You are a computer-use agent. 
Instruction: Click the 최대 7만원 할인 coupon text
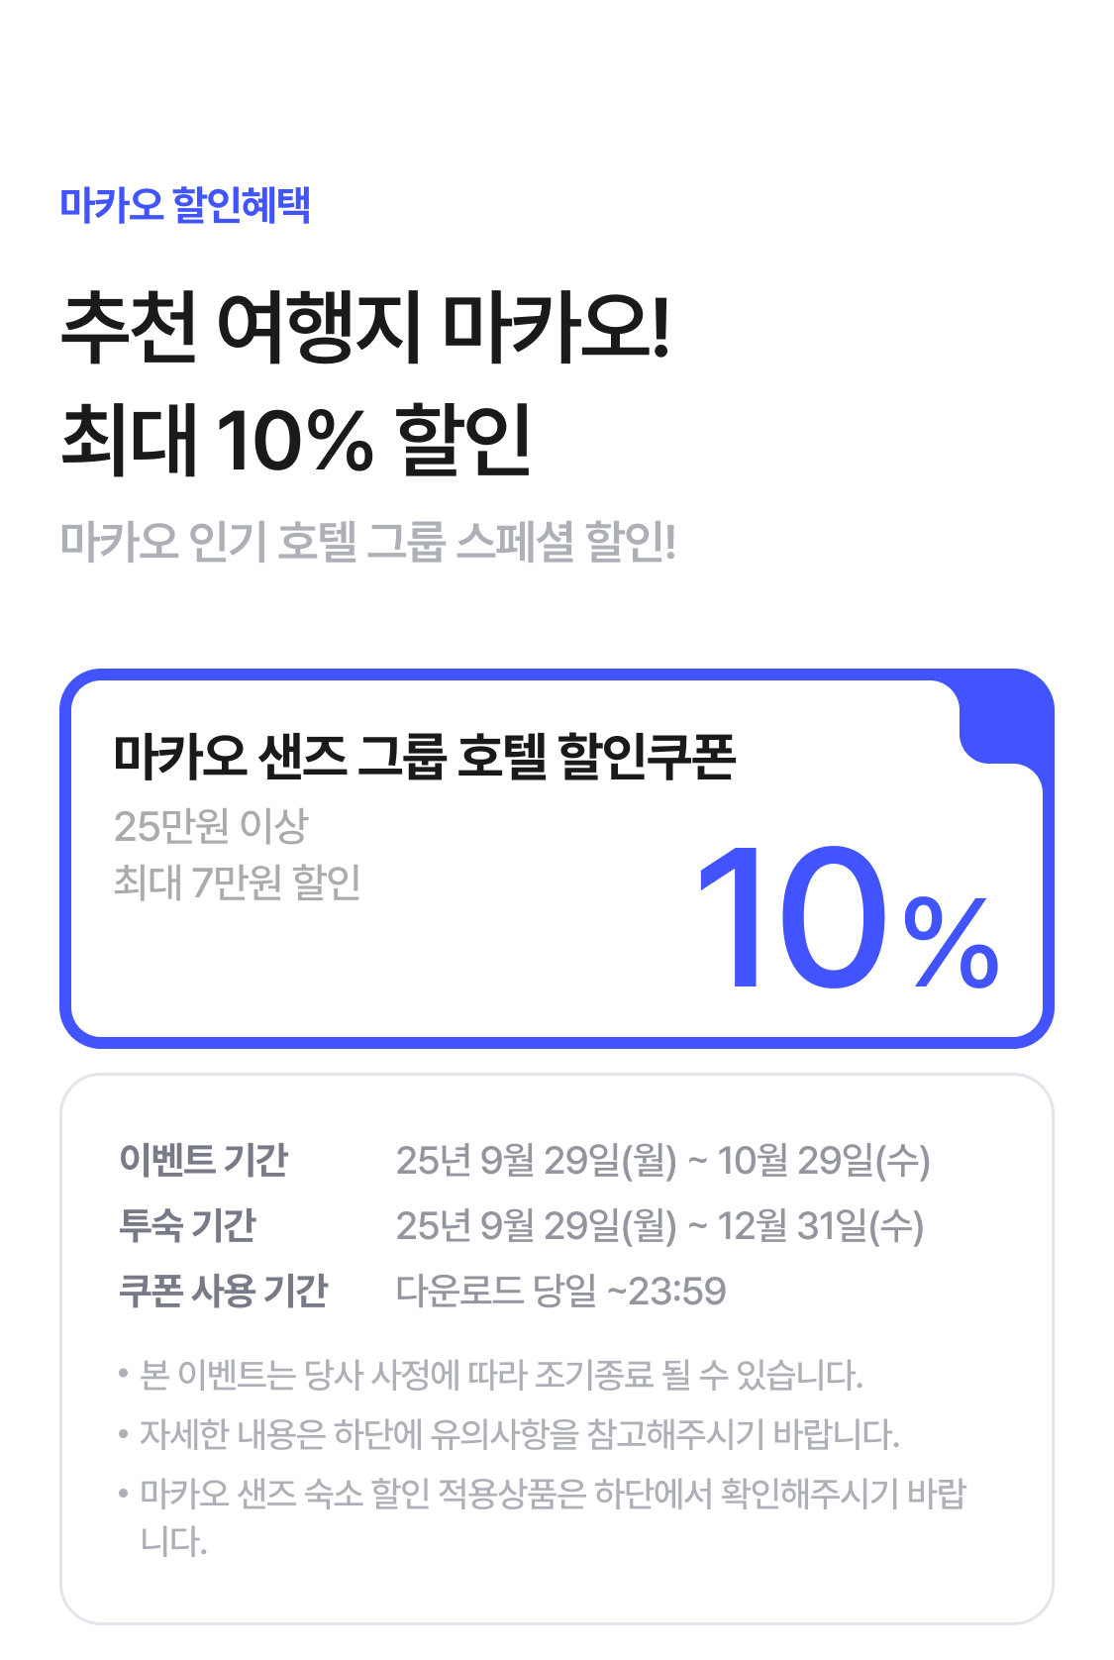click(x=237, y=882)
